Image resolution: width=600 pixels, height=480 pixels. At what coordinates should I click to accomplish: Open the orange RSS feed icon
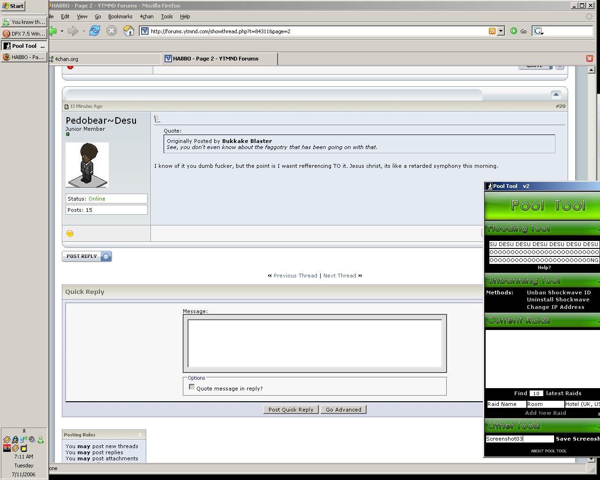point(492,31)
